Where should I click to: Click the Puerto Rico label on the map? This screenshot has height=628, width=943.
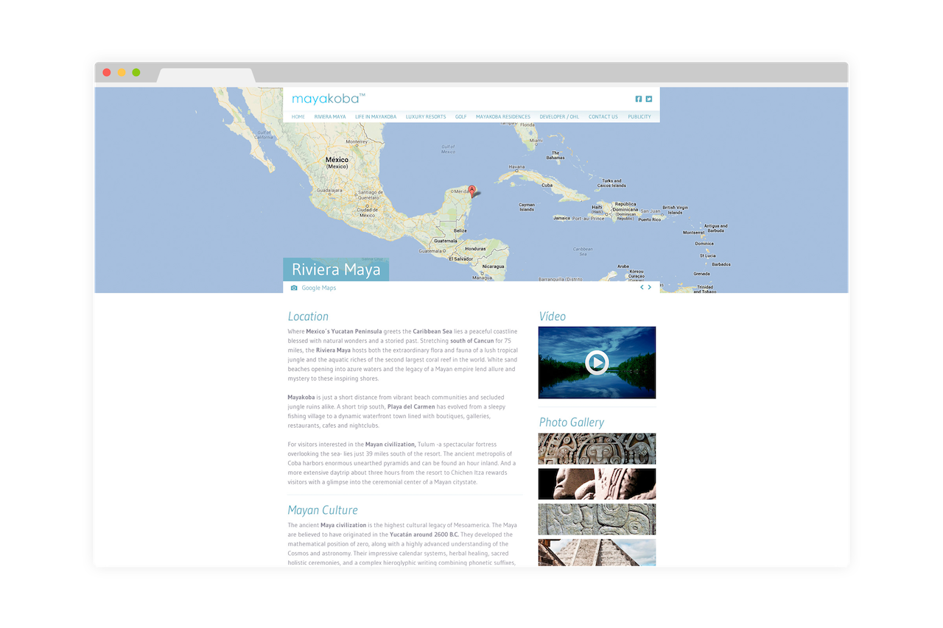point(650,219)
